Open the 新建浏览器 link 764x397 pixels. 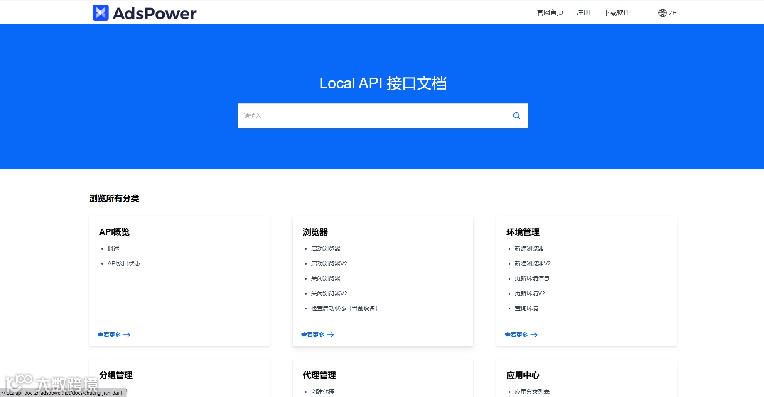coord(529,248)
